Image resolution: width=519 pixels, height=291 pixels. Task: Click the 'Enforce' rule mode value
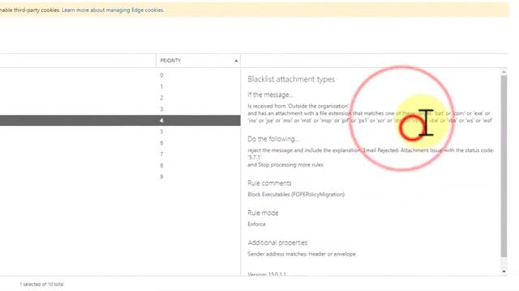[256, 225]
